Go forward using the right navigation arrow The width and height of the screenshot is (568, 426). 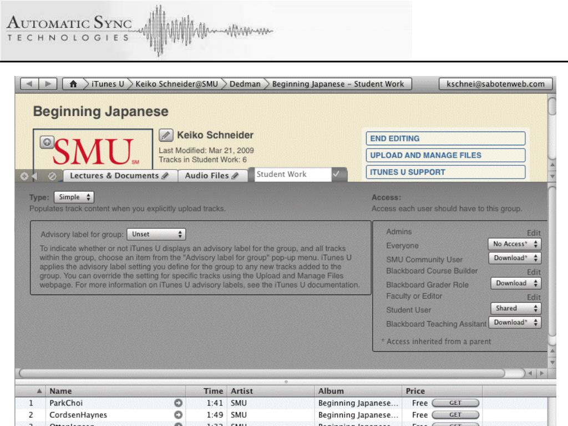(x=48, y=84)
